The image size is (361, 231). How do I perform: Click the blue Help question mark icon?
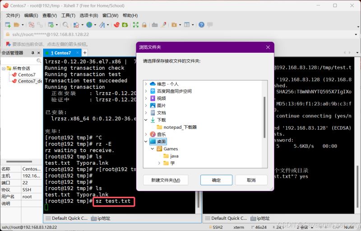point(201,25)
